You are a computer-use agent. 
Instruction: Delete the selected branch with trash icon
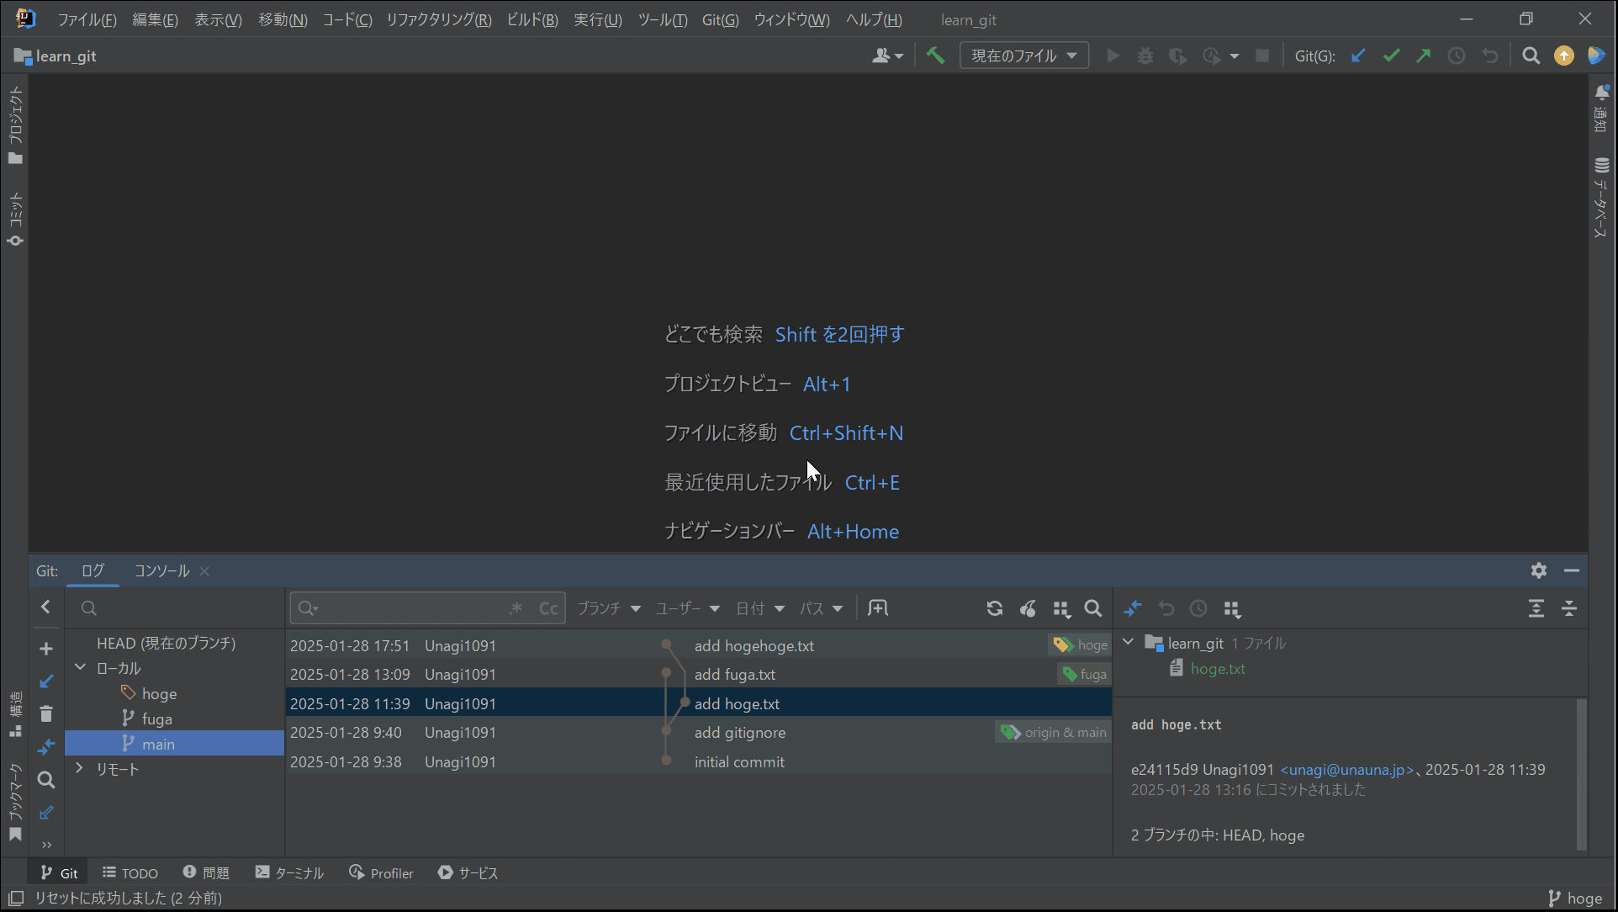(x=46, y=713)
